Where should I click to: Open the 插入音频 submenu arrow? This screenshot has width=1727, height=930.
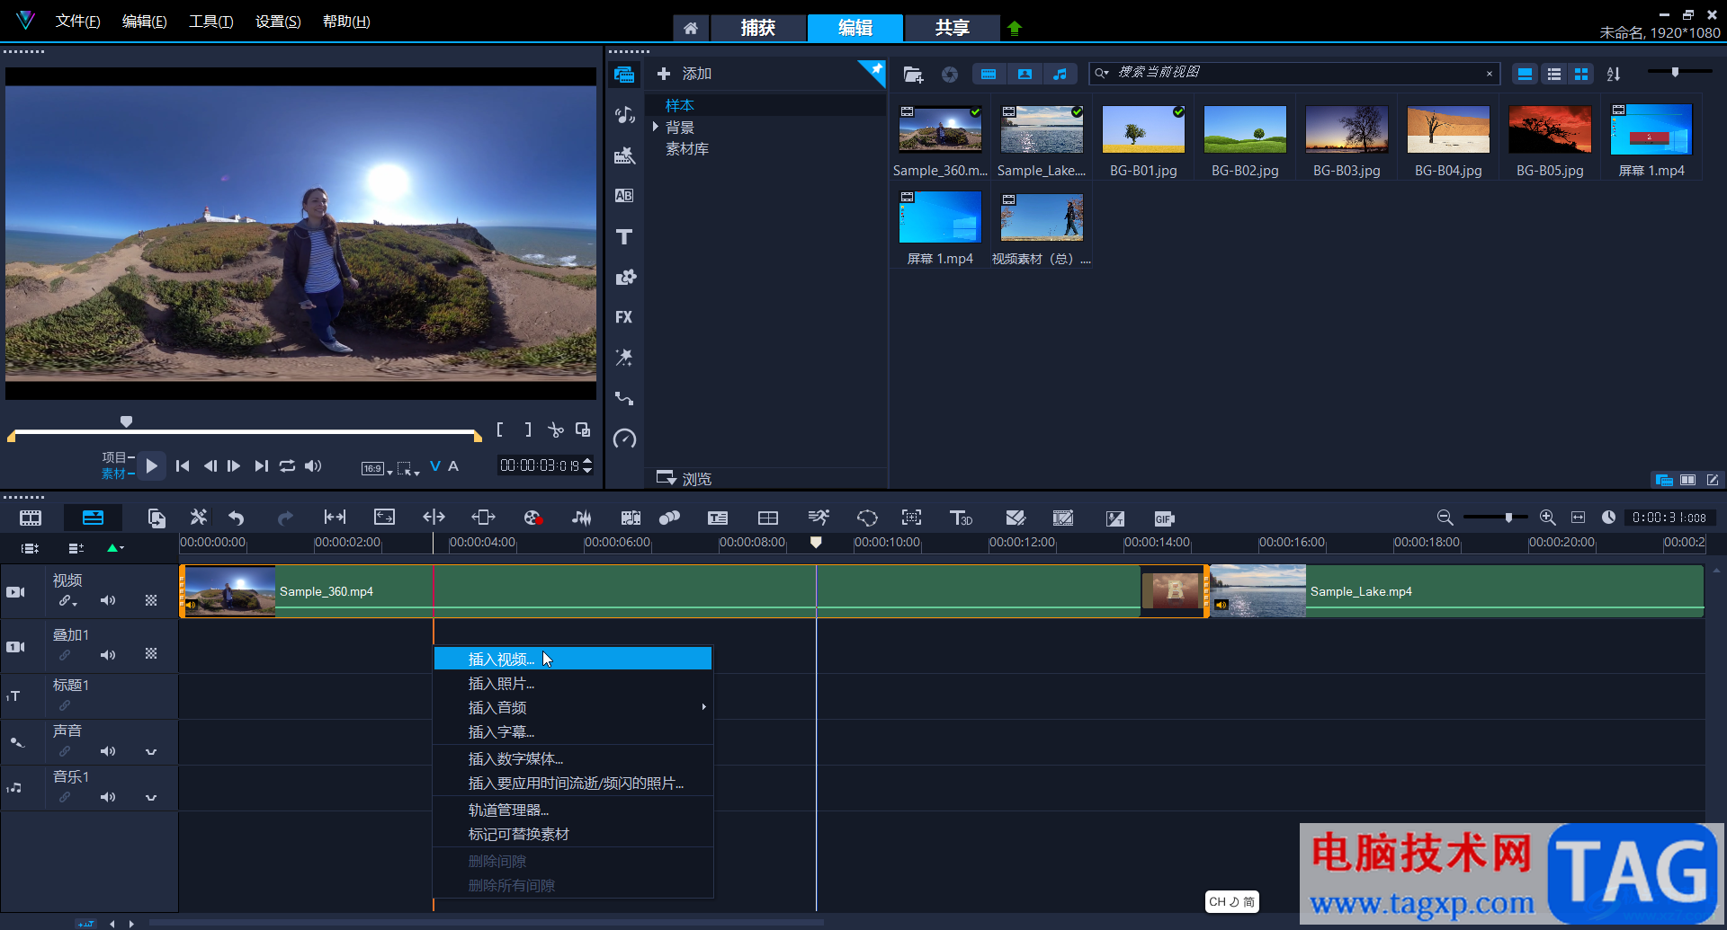click(703, 707)
